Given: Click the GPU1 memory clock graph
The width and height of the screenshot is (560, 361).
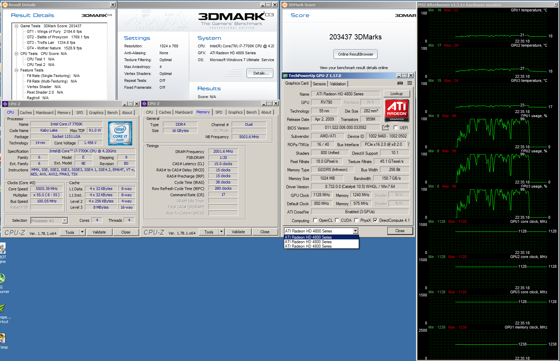Looking at the screenshot, I should click(487, 344).
